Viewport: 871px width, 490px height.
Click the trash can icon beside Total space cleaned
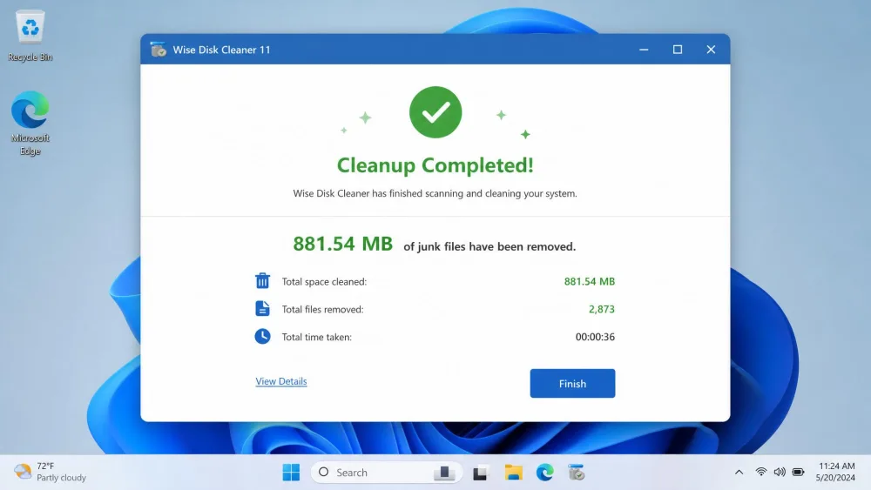263,281
